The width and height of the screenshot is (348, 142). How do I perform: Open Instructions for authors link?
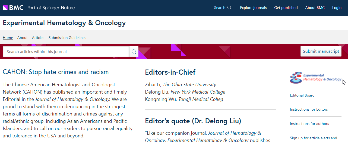click(309, 124)
